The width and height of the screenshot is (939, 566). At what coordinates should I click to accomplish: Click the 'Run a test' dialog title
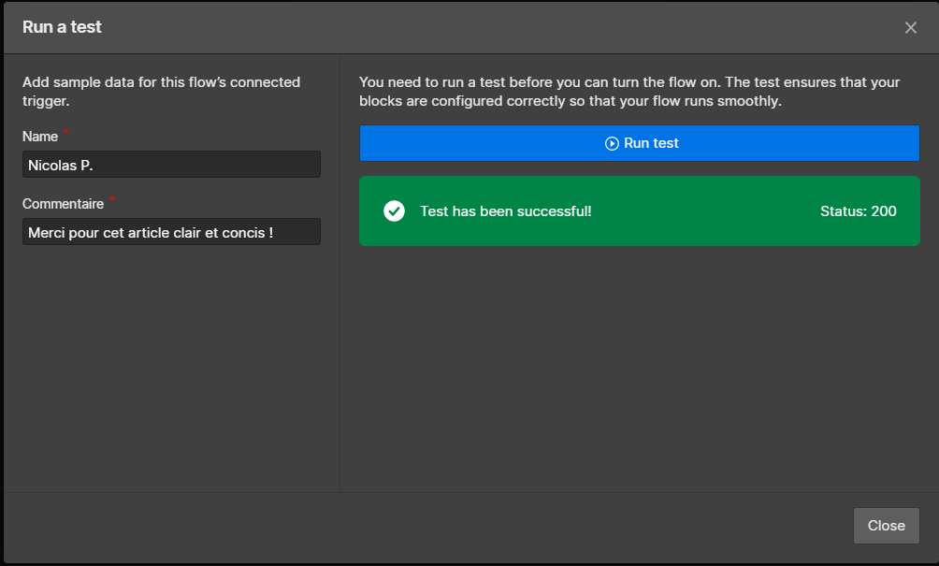pyautogui.click(x=62, y=27)
